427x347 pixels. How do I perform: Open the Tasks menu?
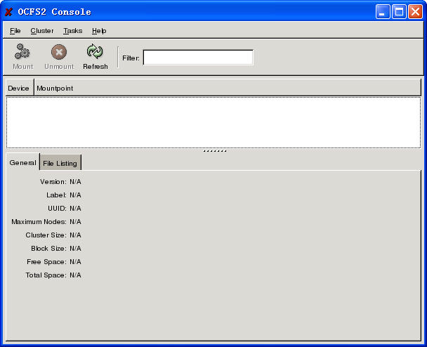[x=73, y=31]
